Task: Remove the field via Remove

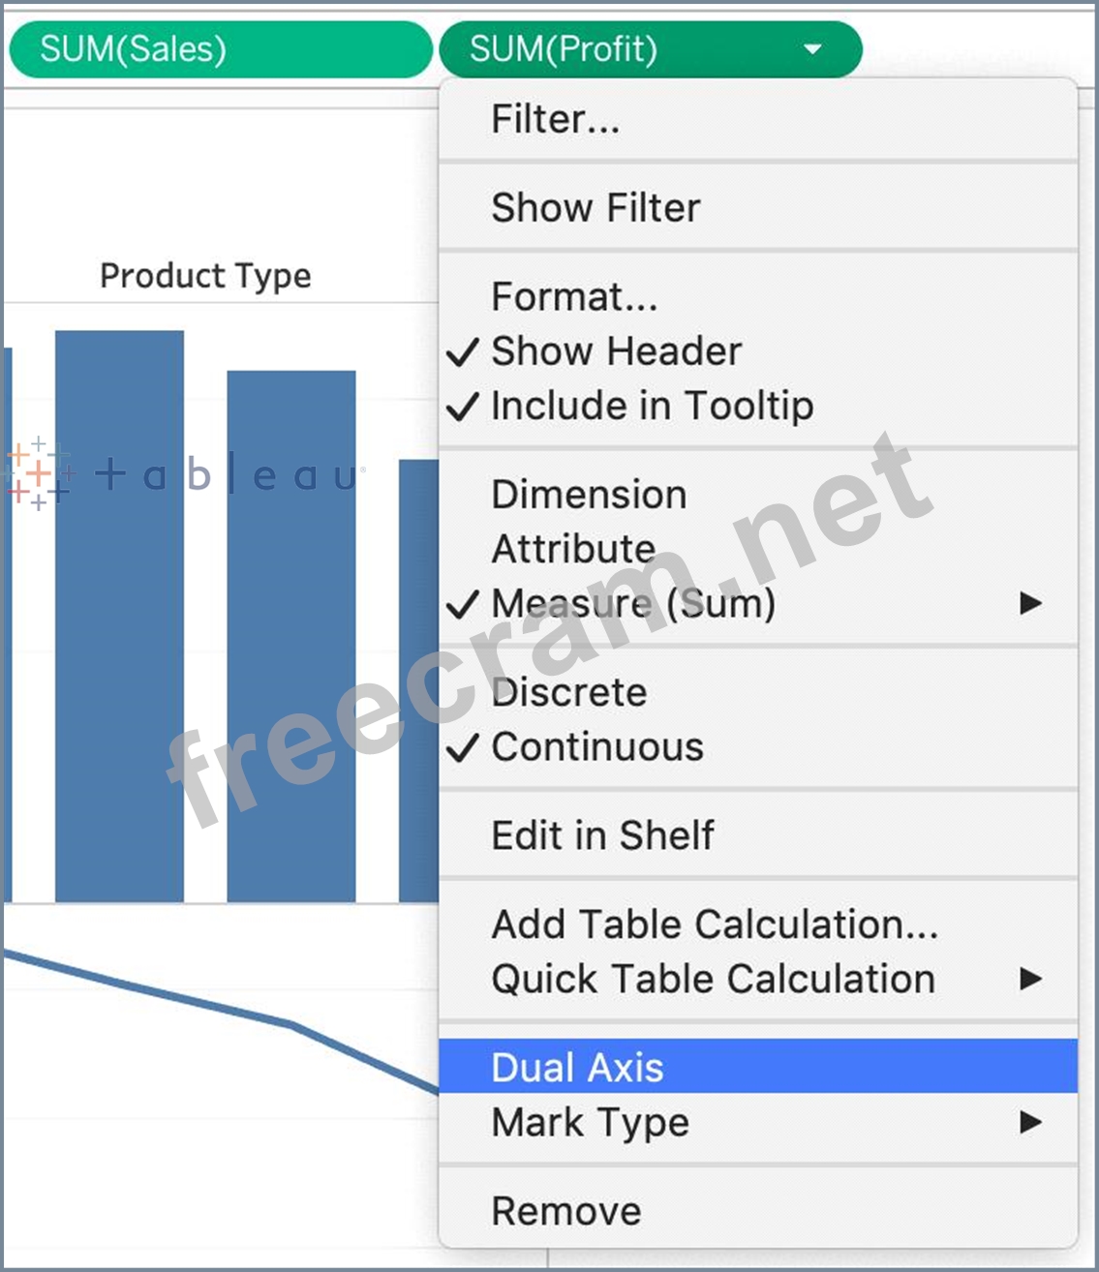Action: point(565,1212)
